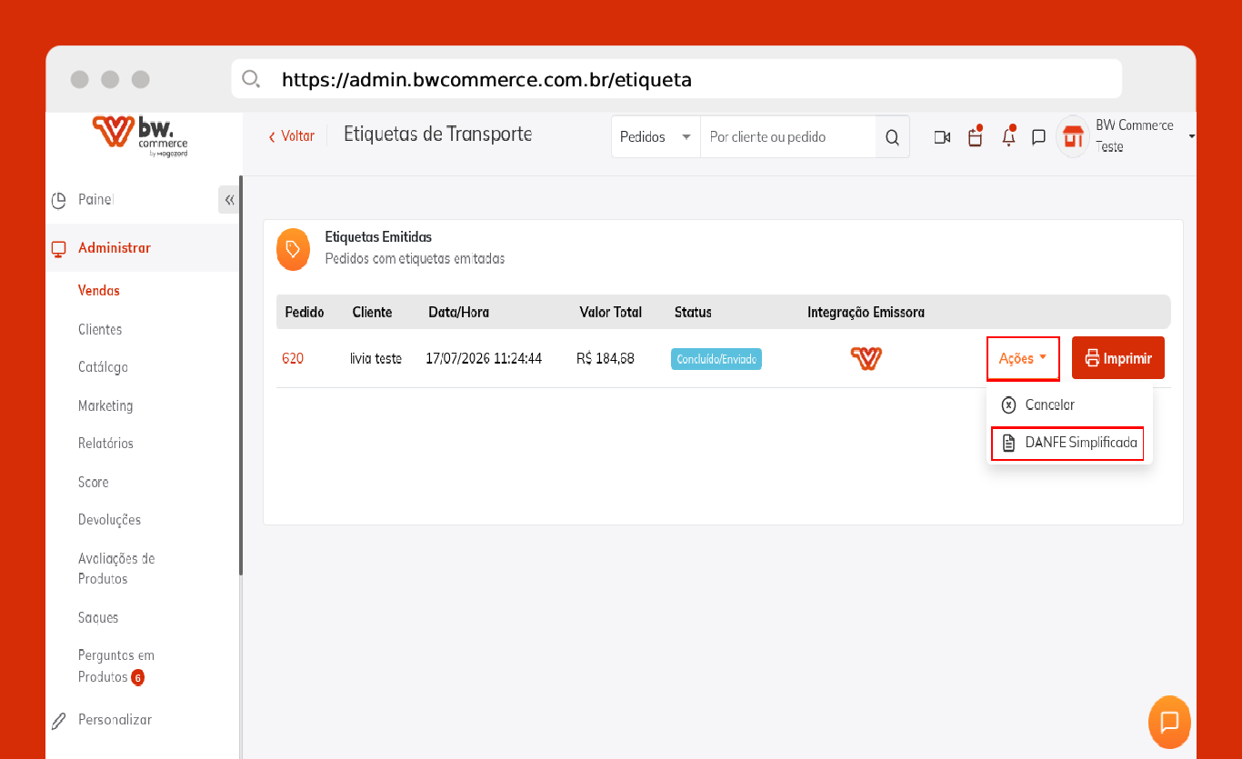Open the video camera icon in header

pyautogui.click(x=942, y=137)
